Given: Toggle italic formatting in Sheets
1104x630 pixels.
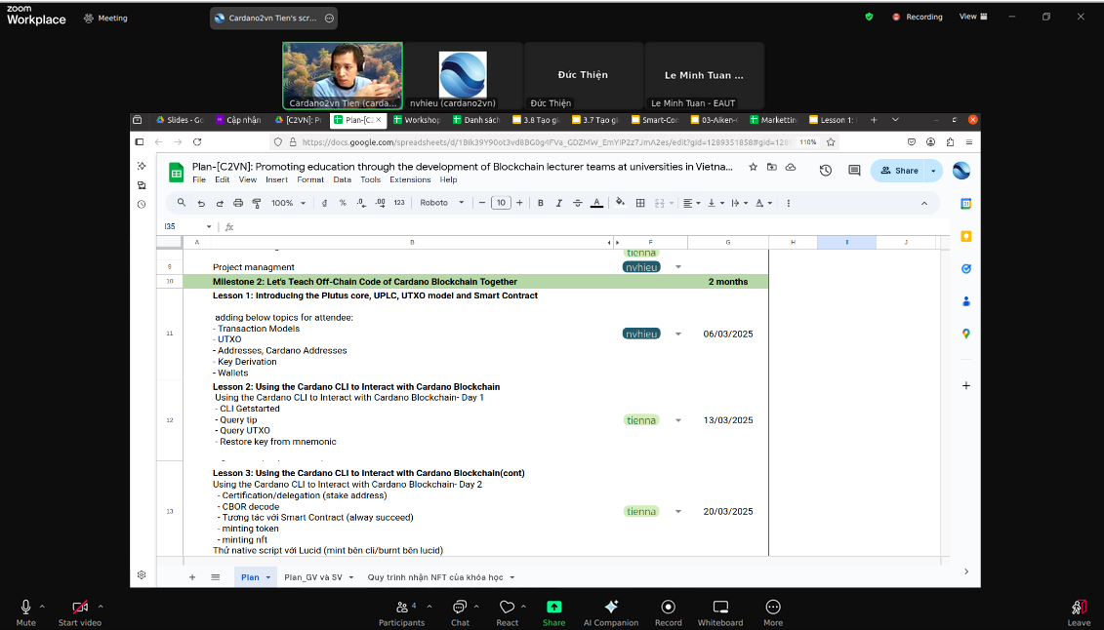Looking at the screenshot, I should click(x=559, y=203).
